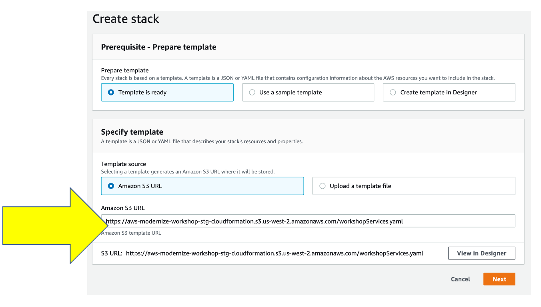Click the "Prepare template" field label
Image resolution: width=541 pixels, height=307 pixels.
125,70
